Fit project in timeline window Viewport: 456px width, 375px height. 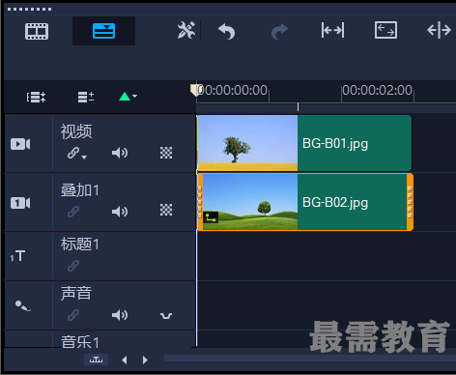385,30
